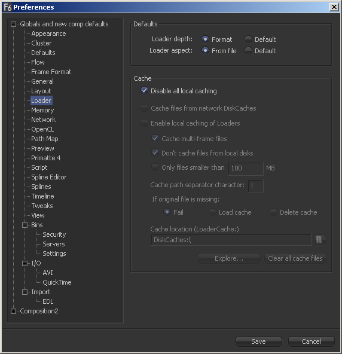Open the Frame Format preferences page
Screen dimensions: 342x354
51,72
